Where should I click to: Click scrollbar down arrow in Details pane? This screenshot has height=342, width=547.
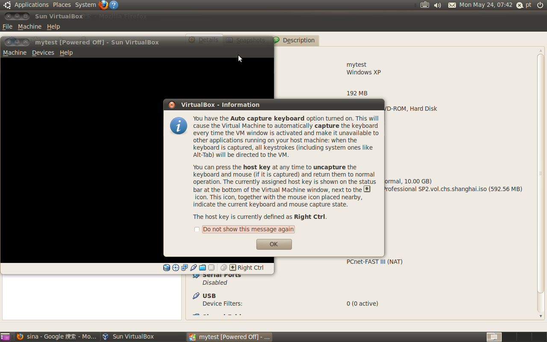541,316
